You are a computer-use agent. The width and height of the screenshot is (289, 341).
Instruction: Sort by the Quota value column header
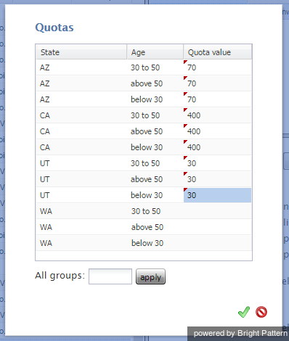pyautogui.click(x=218, y=52)
